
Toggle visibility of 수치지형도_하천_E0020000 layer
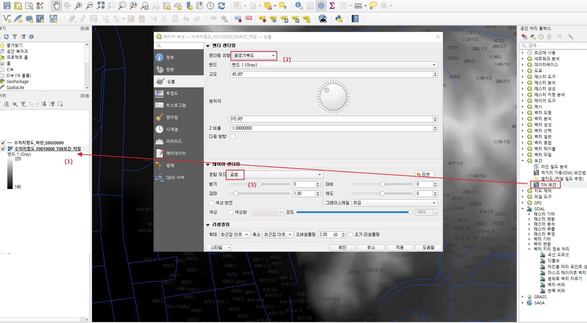tap(3, 143)
